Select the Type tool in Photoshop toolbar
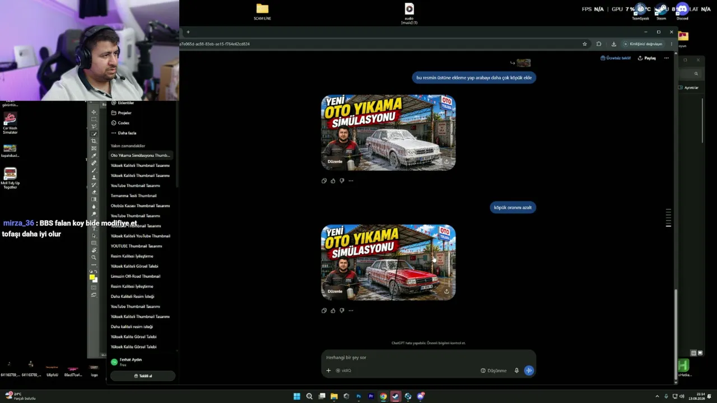Screen dimensions: 717x403 click(x=94, y=228)
